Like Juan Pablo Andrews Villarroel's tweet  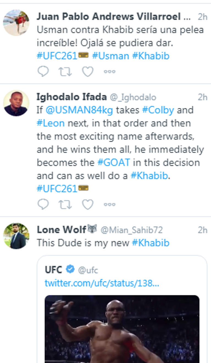pyautogui.click(x=88, y=71)
